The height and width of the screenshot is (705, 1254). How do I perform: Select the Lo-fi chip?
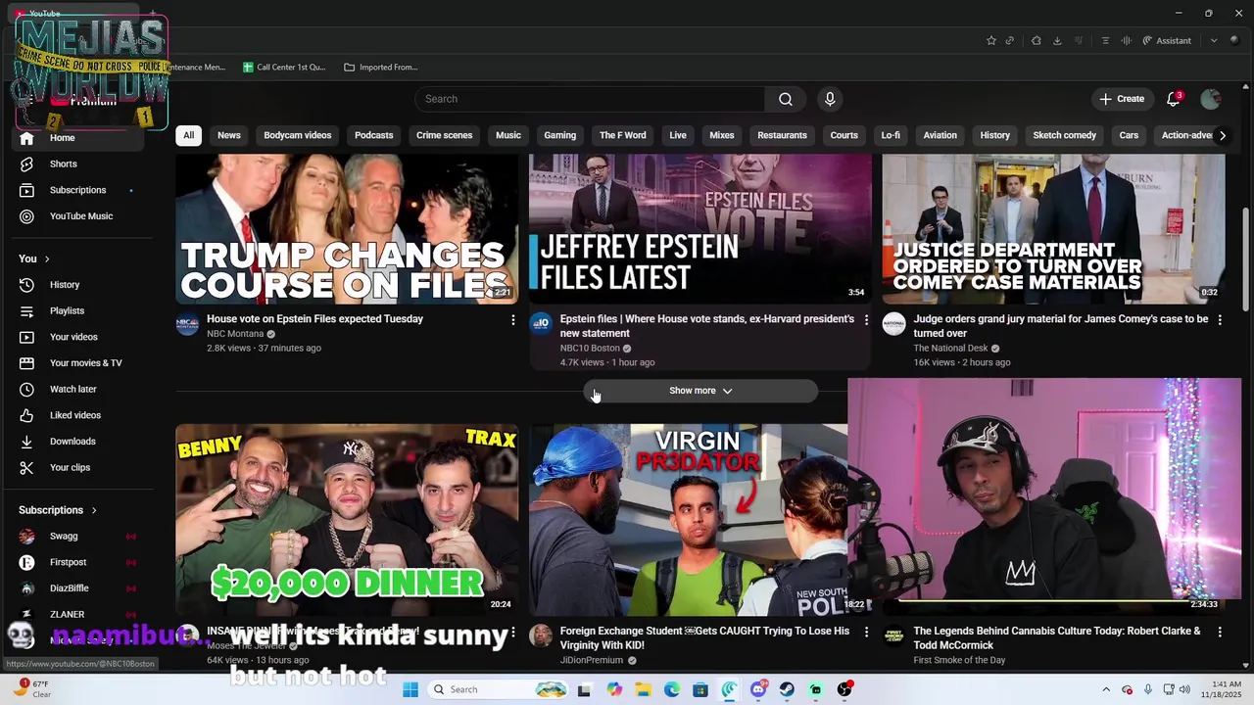(891, 135)
